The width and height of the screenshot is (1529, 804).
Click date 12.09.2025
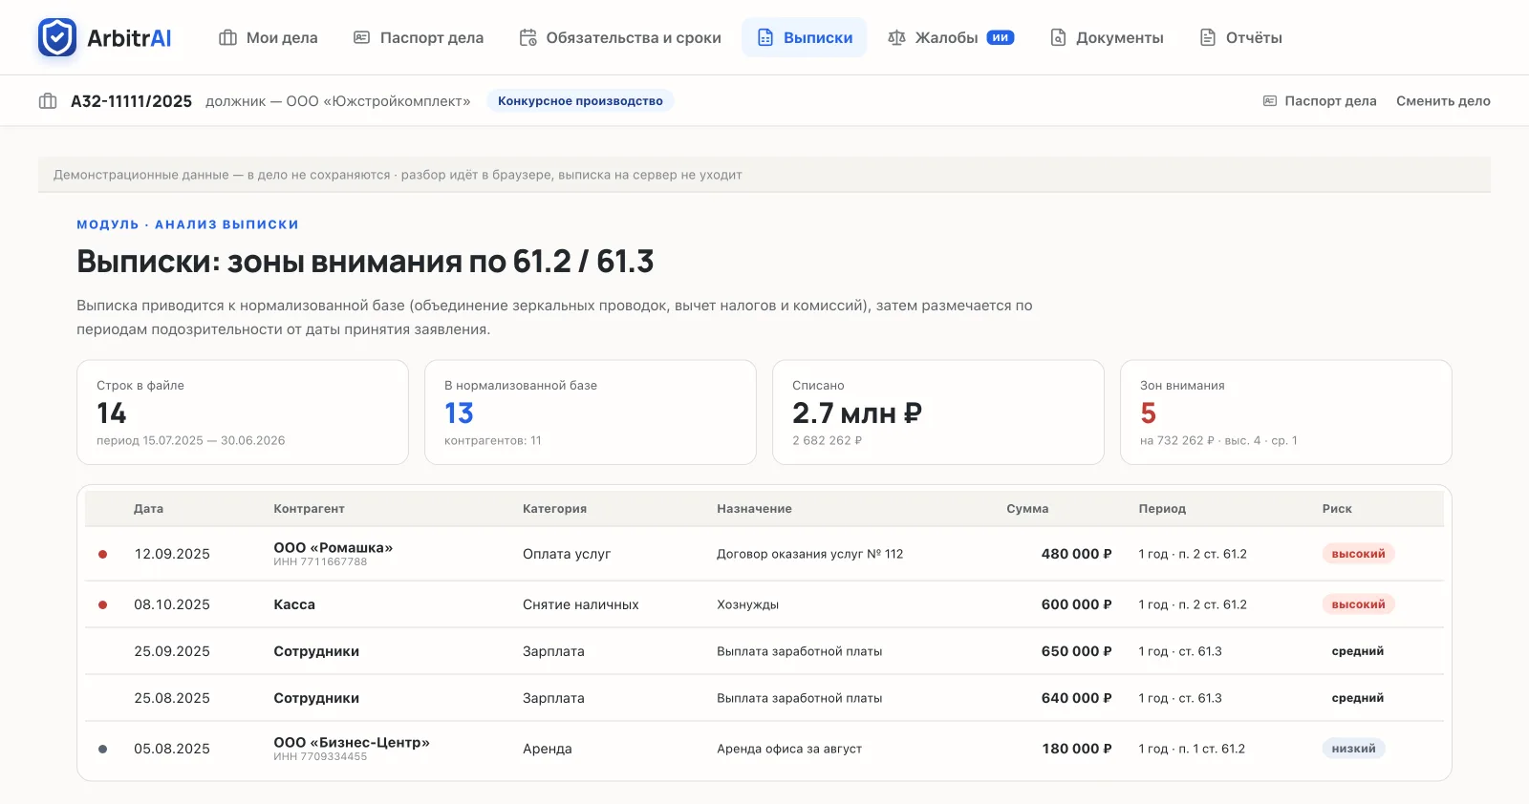pyautogui.click(x=172, y=554)
